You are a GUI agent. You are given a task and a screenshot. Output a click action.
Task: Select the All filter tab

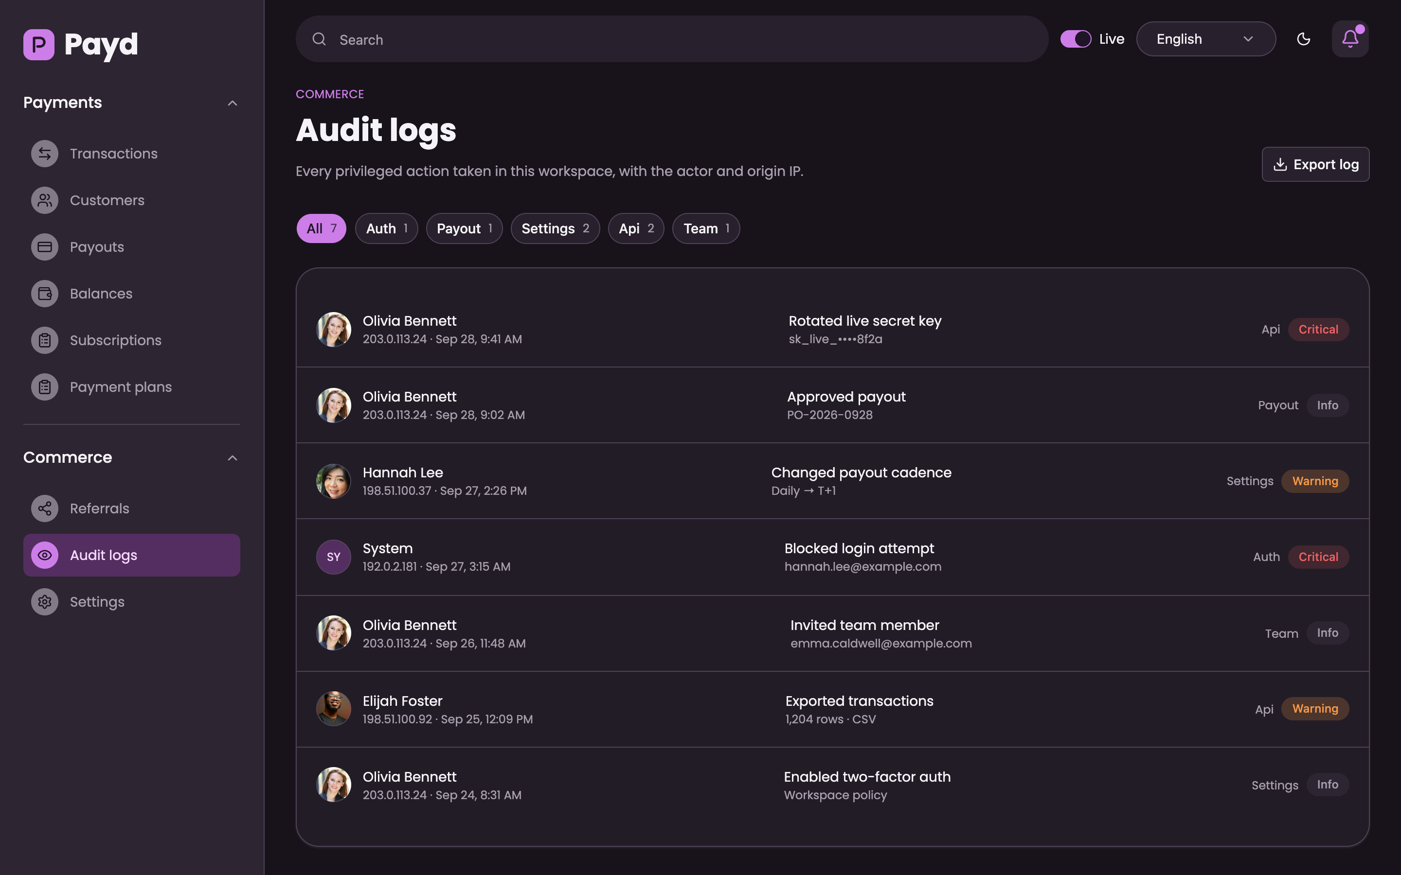[321, 228]
